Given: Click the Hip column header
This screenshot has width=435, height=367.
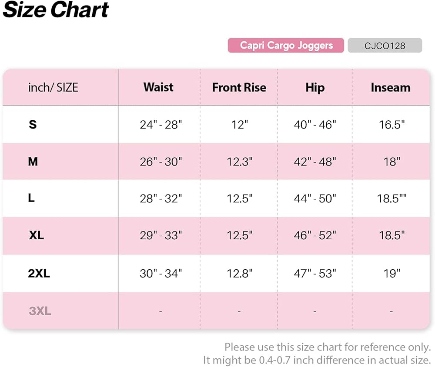Looking at the screenshot, I should pos(315,87).
